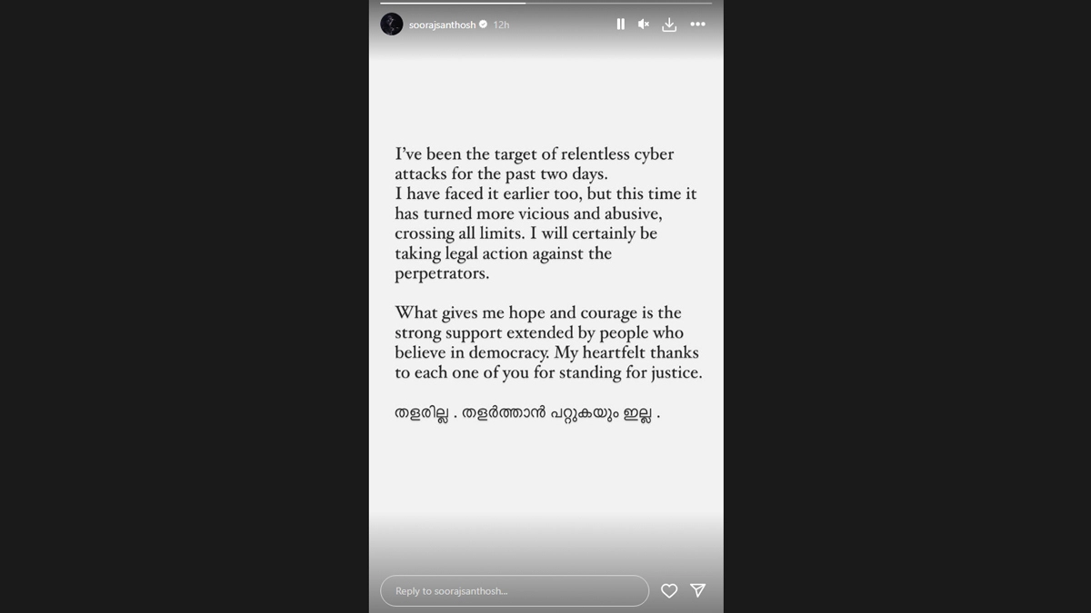This screenshot has height=613, width=1091.
Task: Visit the soorajsanthosh username link
Action: [x=442, y=25]
